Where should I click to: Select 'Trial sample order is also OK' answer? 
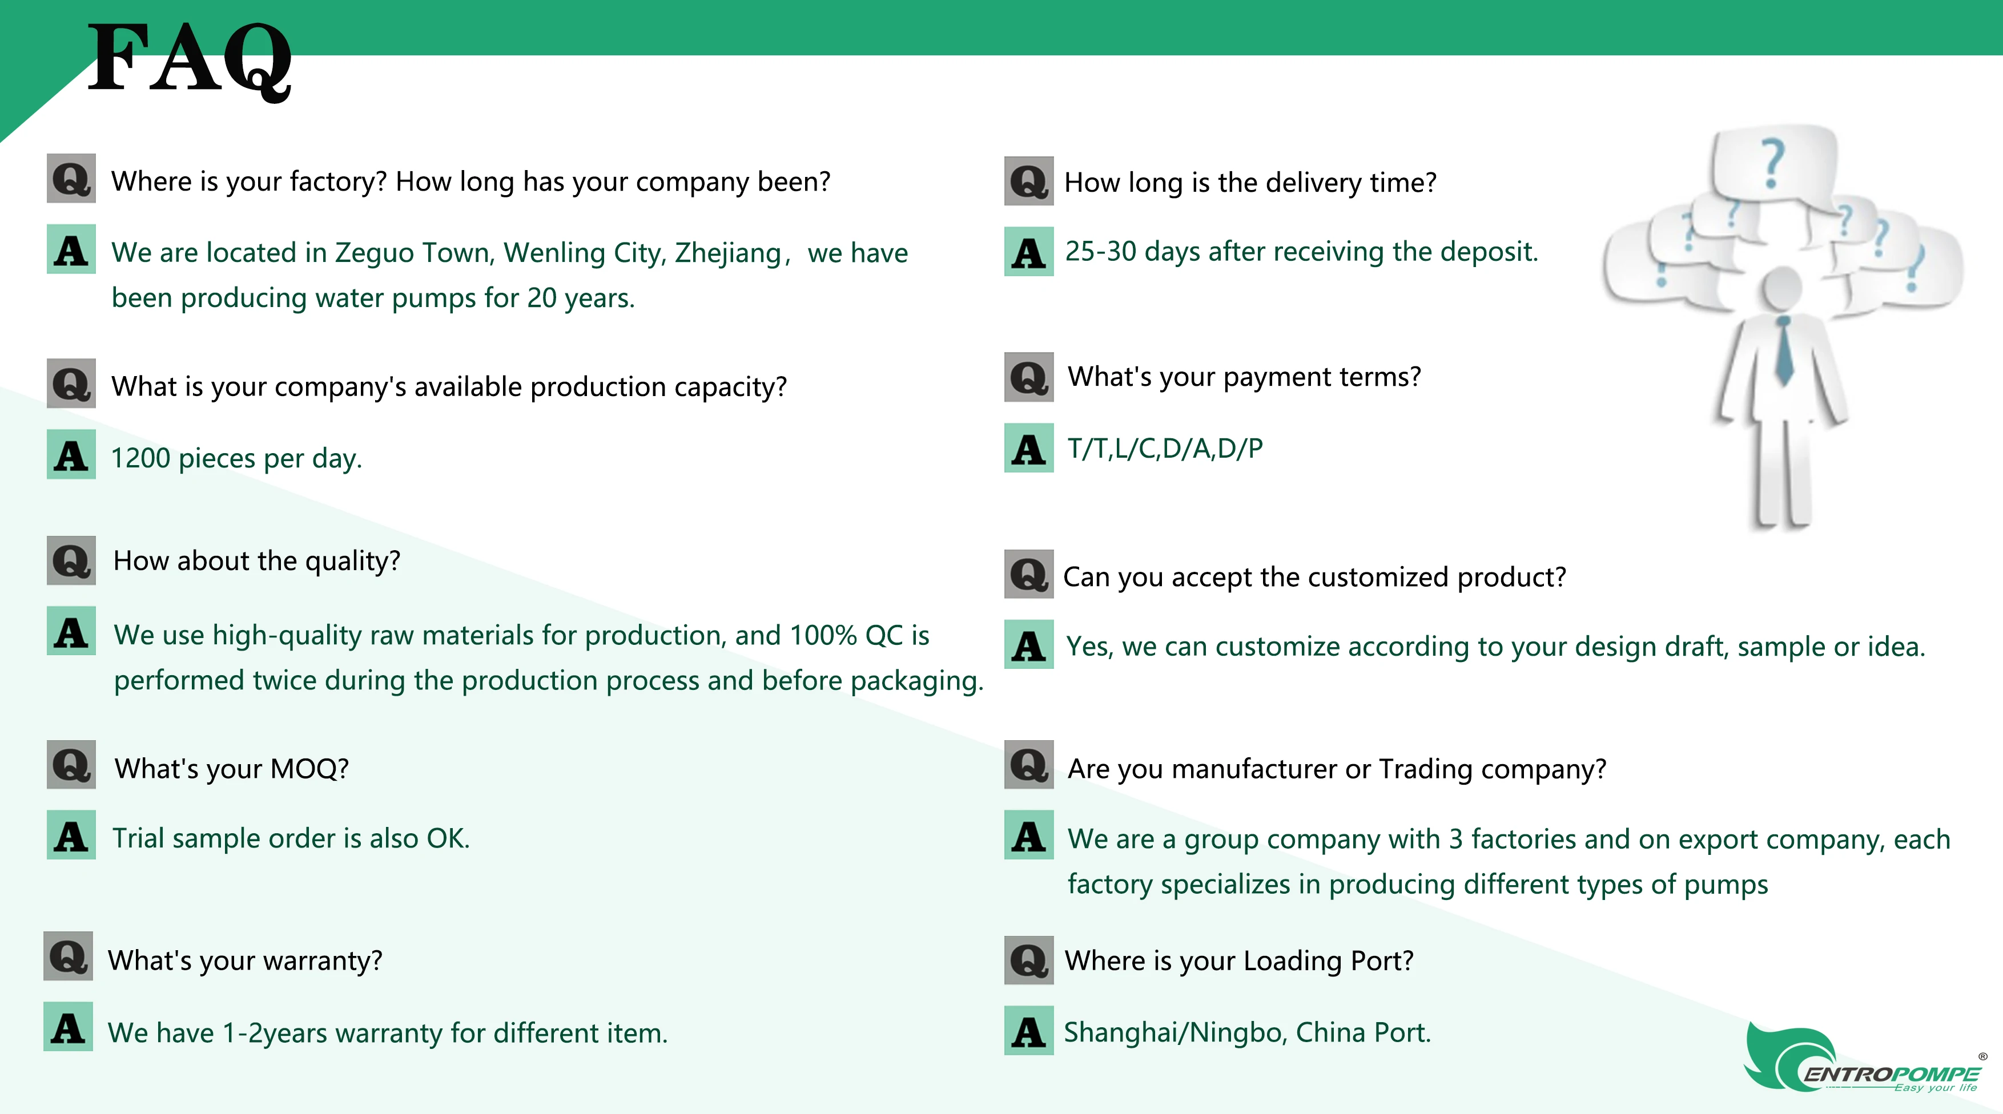pyautogui.click(x=291, y=838)
